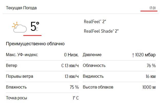The width and height of the screenshot is (161, 106).
Task: Click the Давление row label
Action: [x=92, y=55]
